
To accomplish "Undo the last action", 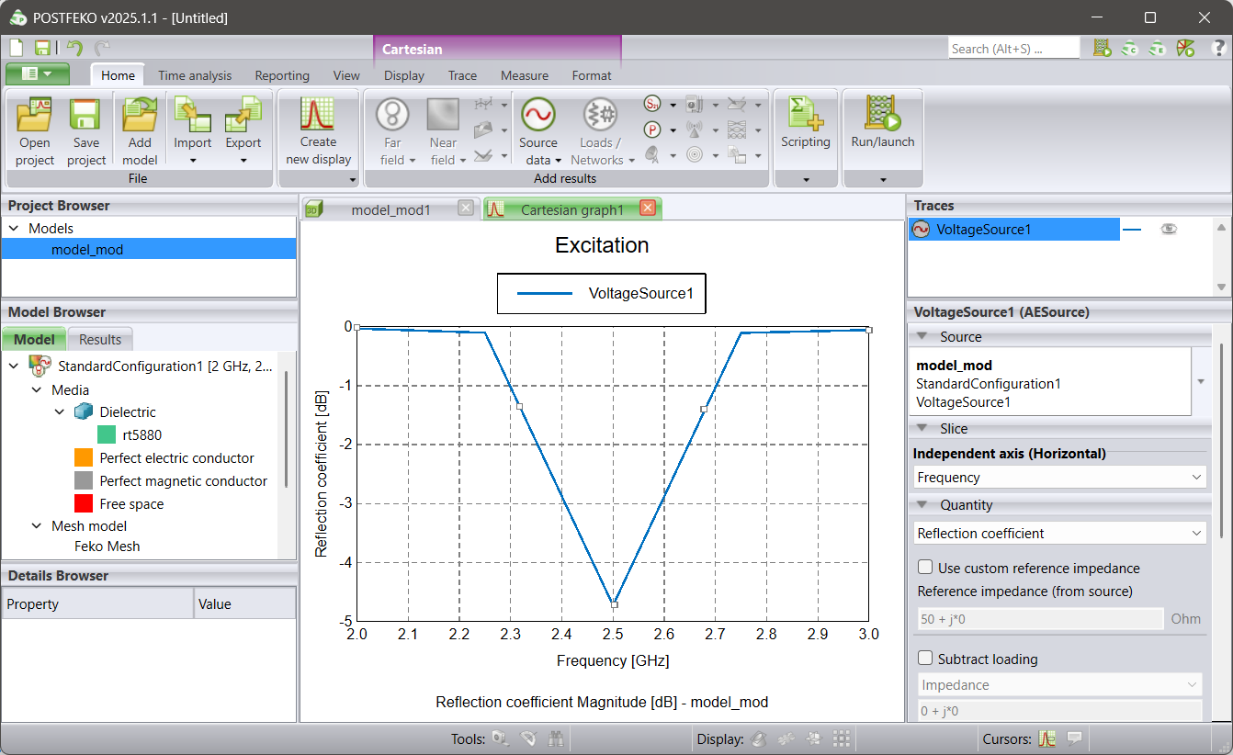I will pyautogui.click(x=74, y=48).
